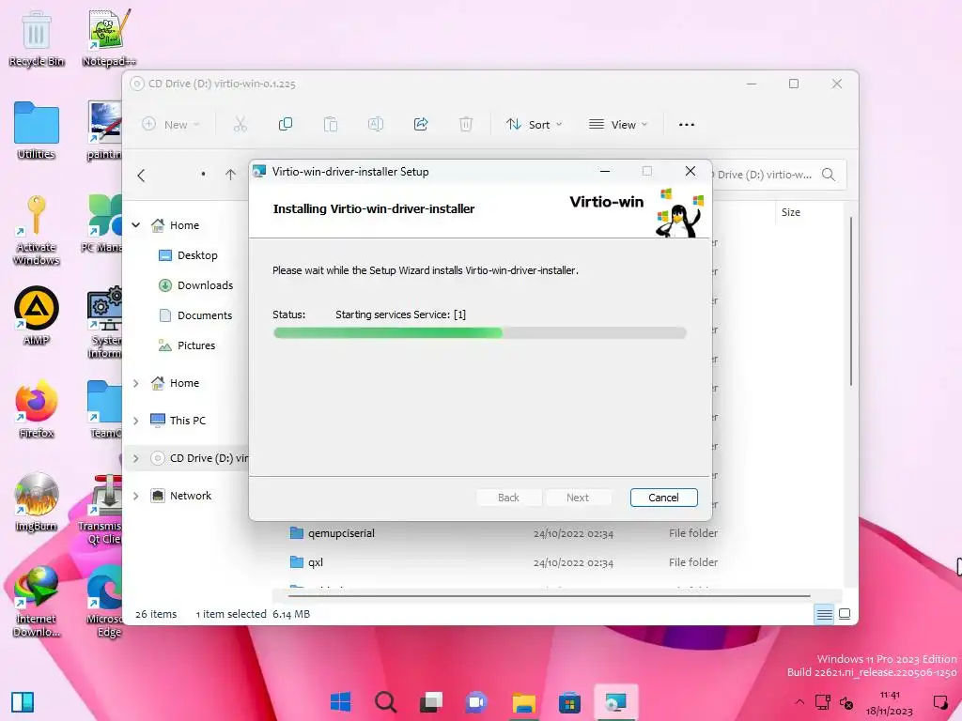Open Transmission Qt Client desktop shortcut
Image resolution: width=962 pixels, height=721 pixels.
coord(101,509)
